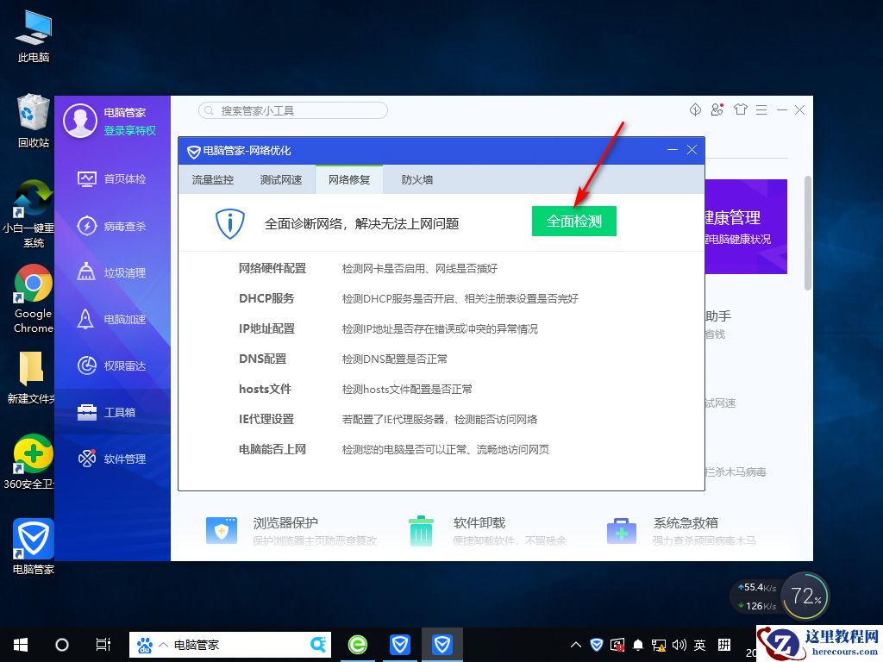Switch to the 流量监控 tab

tap(212, 180)
